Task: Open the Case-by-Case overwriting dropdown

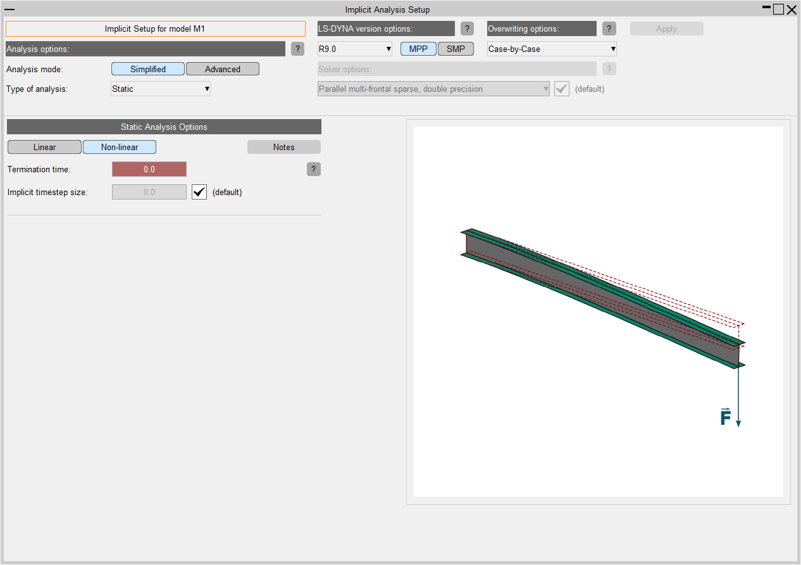Action: 552,49
